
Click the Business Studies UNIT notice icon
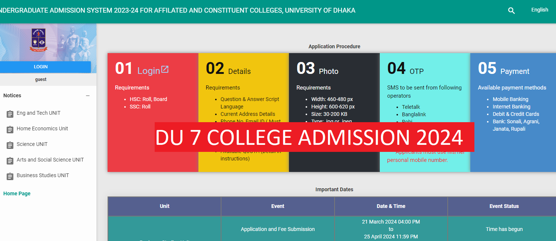pyautogui.click(x=10, y=176)
